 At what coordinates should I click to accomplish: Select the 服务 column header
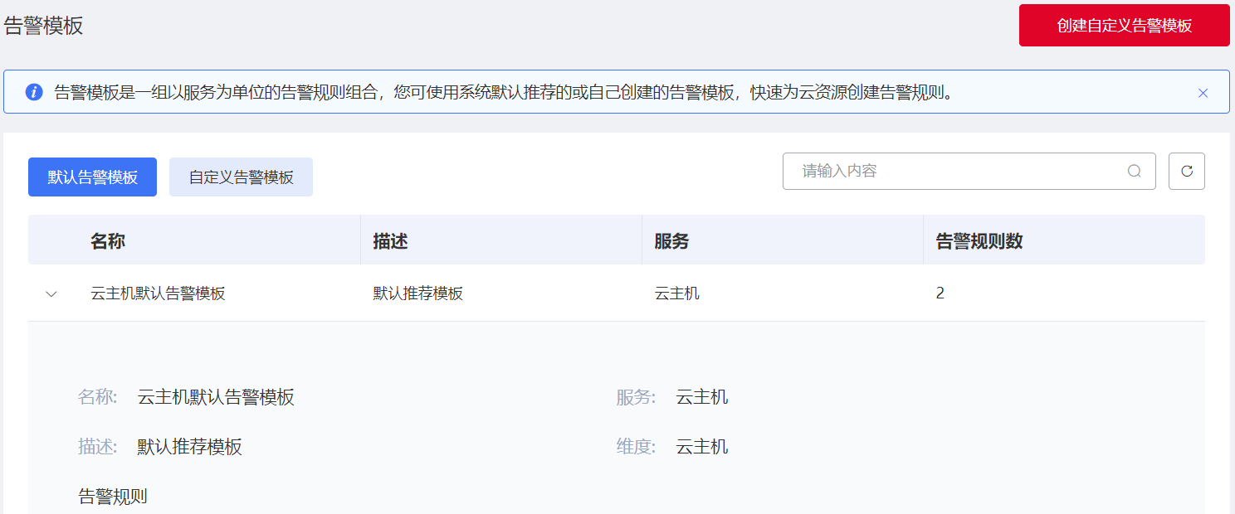pyautogui.click(x=671, y=241)
